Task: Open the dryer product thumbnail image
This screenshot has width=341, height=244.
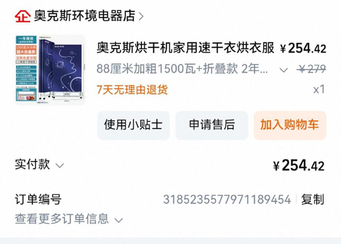Action: 50,70
